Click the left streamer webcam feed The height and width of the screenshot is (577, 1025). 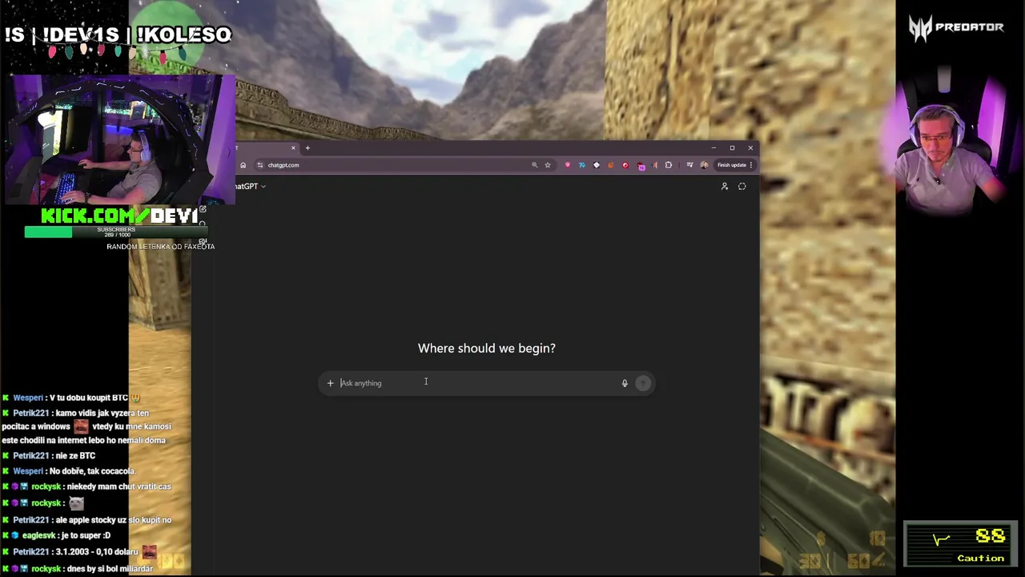[x=120, y=140]
